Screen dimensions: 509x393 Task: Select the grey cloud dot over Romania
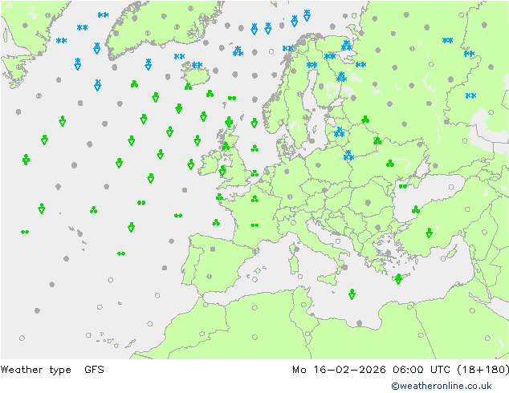[x=368, y=203]
